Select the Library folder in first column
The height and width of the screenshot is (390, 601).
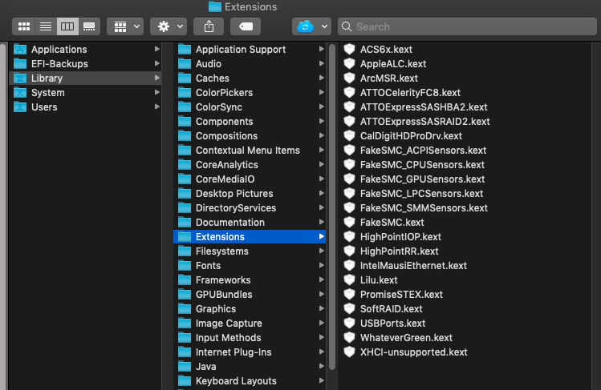click(85, 78)
